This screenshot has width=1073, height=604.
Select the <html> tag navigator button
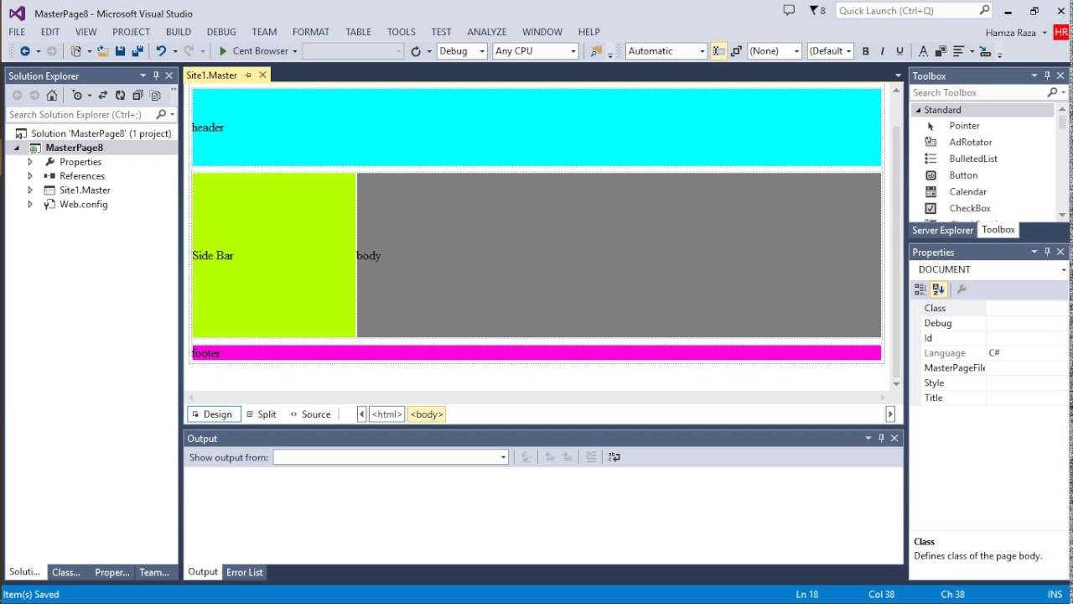point(387,414)
